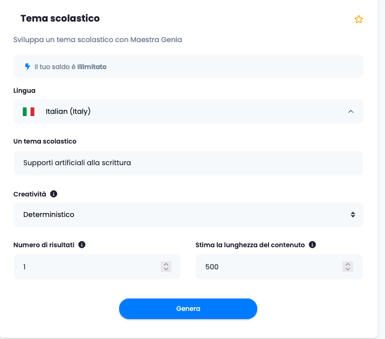Click the Creatività select up-down arrows
Viewport: 385px width, 339px height.
coord(353,215)
